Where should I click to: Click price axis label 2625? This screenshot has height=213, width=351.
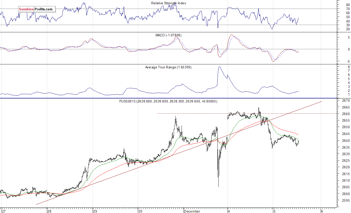click(x=346, y=161)
